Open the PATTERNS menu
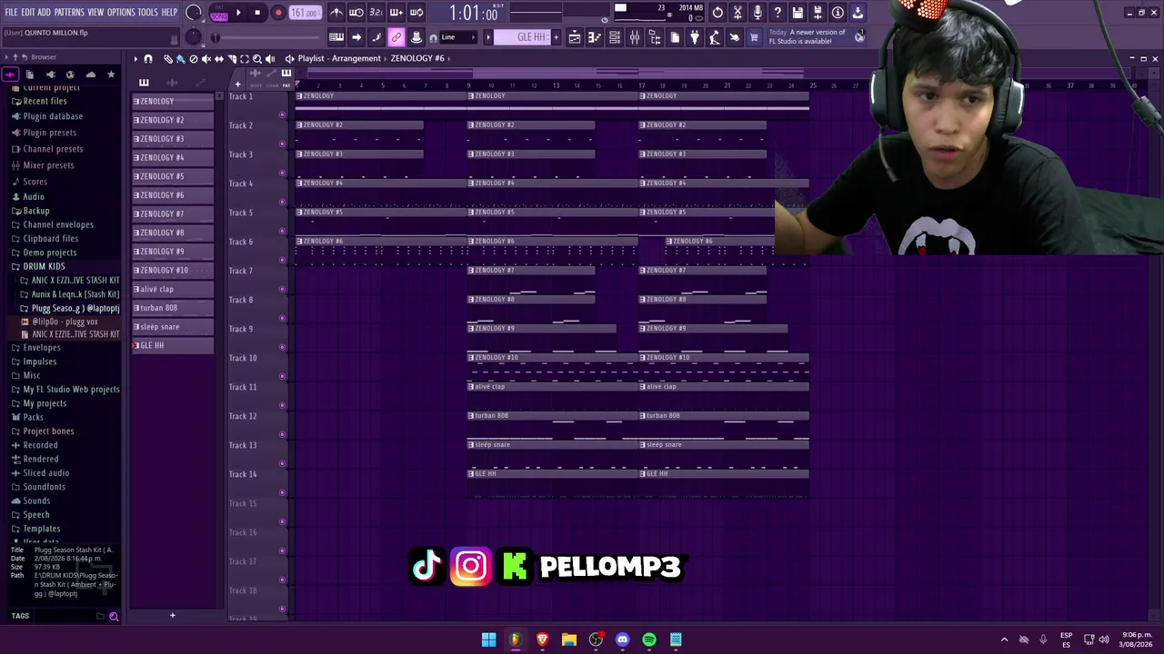Image resolution: width=1164 pixels, height=654 pixels. [x=69, y=13]
